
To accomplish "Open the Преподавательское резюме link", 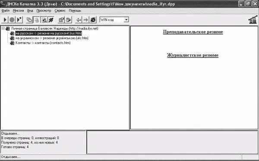I will tap(193, 32).
